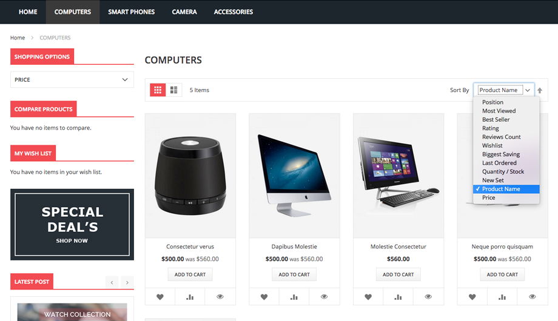Choose Best Seller from sort list

click(496, 119)
